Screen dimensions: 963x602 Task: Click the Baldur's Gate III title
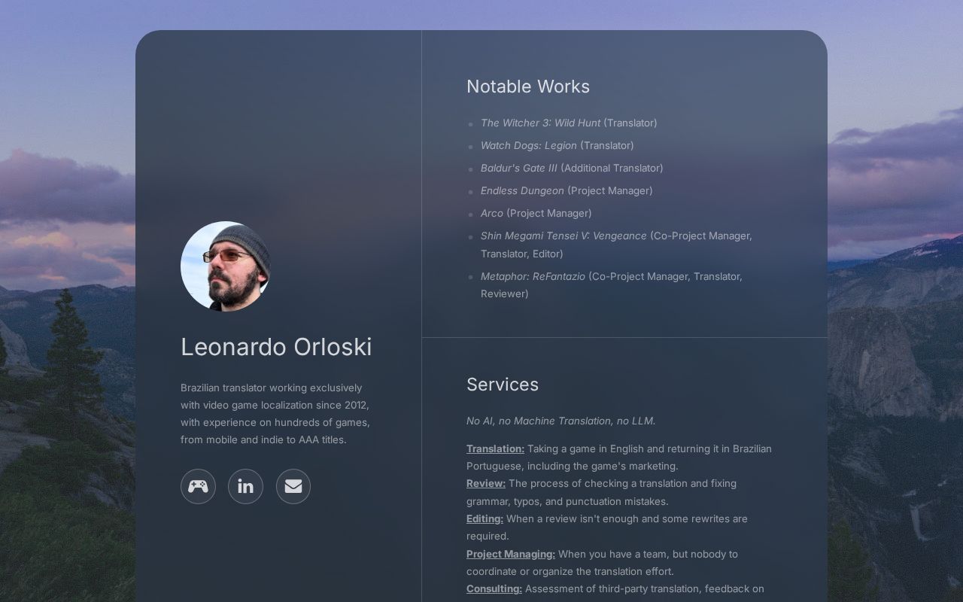coord(518,168)
